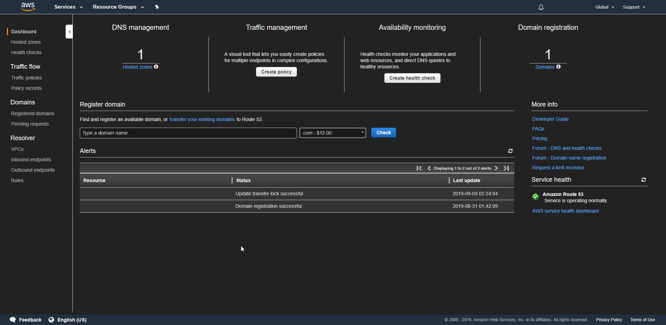
Task: Open the Global region dropdown
Action: (x=605, y=7)
